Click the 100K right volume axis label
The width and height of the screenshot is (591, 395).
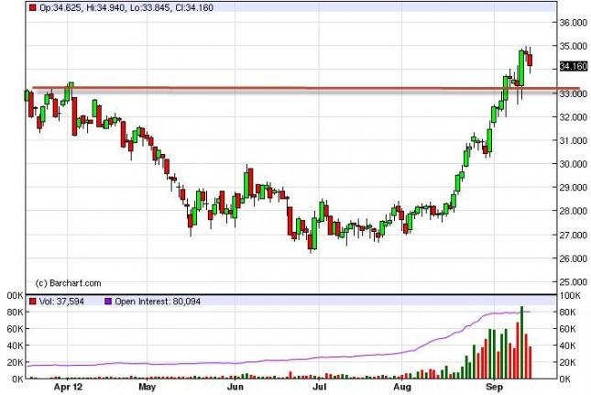coord(570,295)
